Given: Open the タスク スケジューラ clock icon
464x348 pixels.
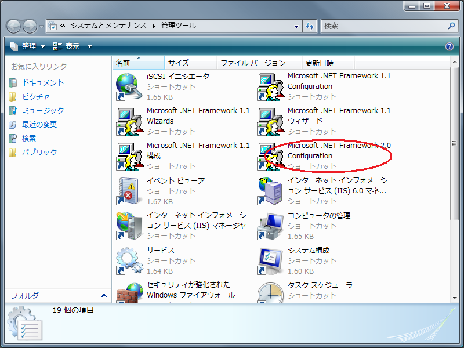Looking at the screenshot, I should click(270, 292).
